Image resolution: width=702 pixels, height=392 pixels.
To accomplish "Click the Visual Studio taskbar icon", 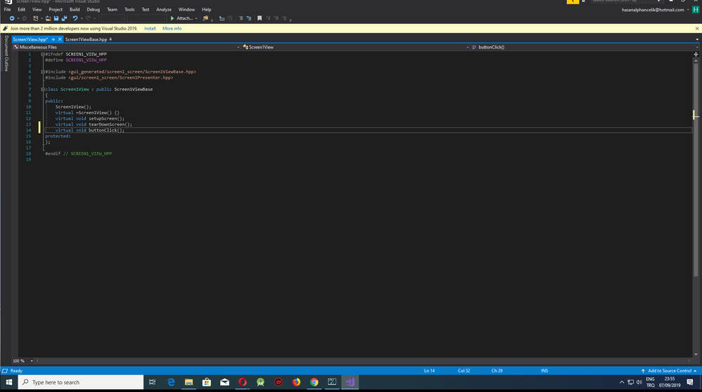I will (350, 382).
